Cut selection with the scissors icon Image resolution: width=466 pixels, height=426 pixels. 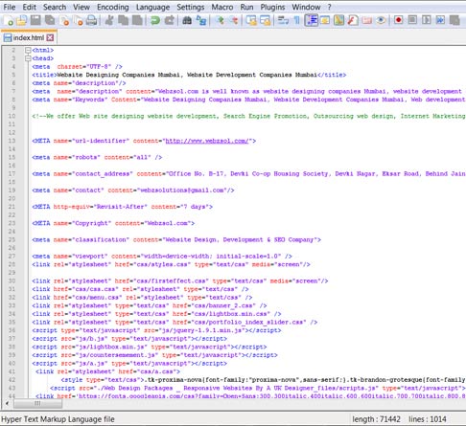[x=109, y=21]
